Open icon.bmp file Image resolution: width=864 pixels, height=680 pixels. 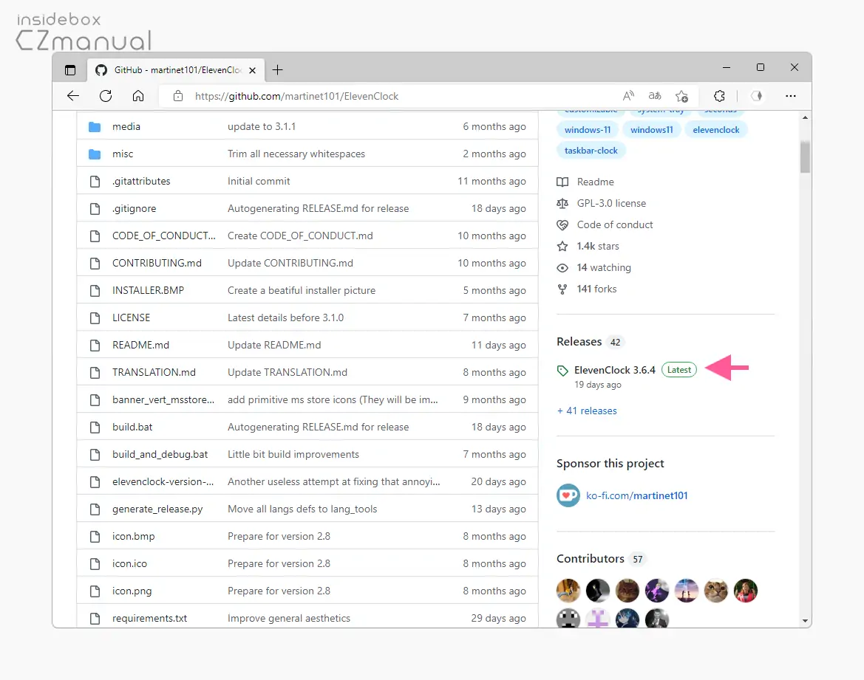(133, 536)
